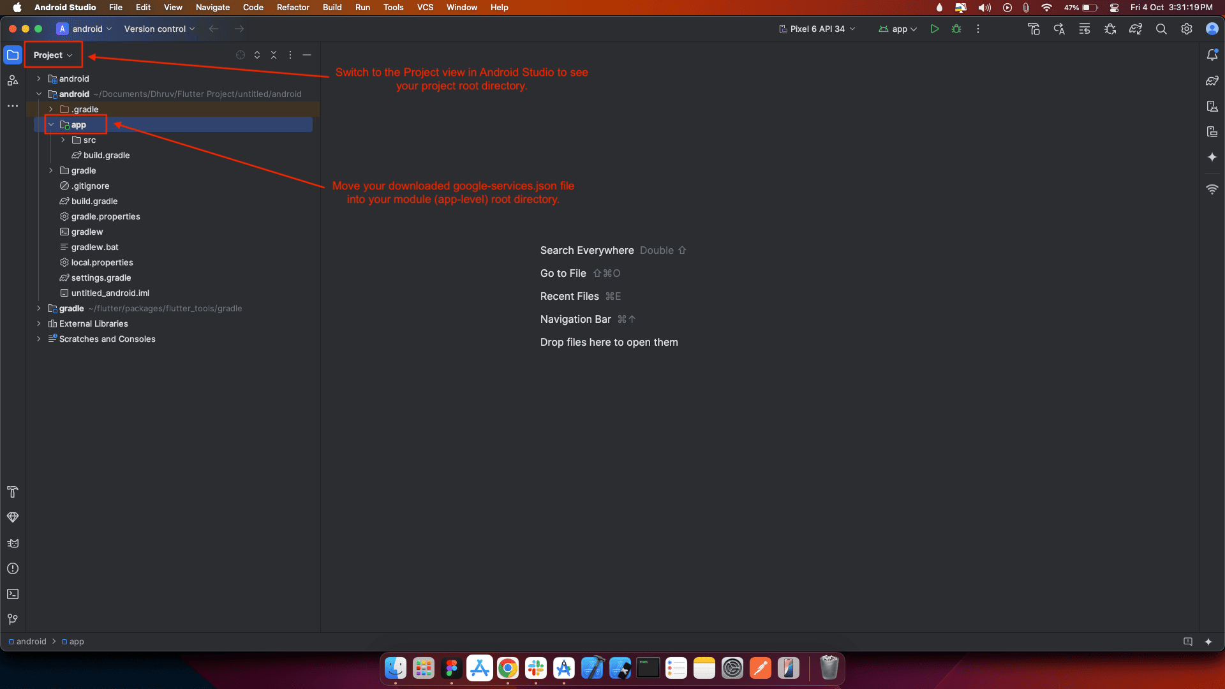The height and width of the screenshot is (689, 1225).
Task: Open the Git tool window icon
Action: [13, 619]
